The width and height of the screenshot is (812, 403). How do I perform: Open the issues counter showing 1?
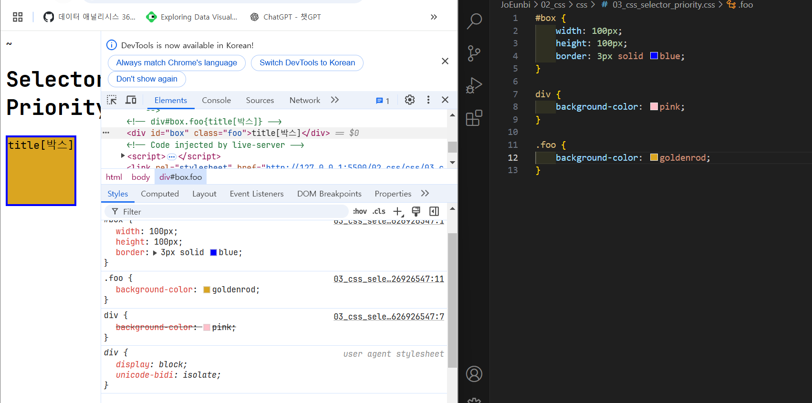click(383, 101)
